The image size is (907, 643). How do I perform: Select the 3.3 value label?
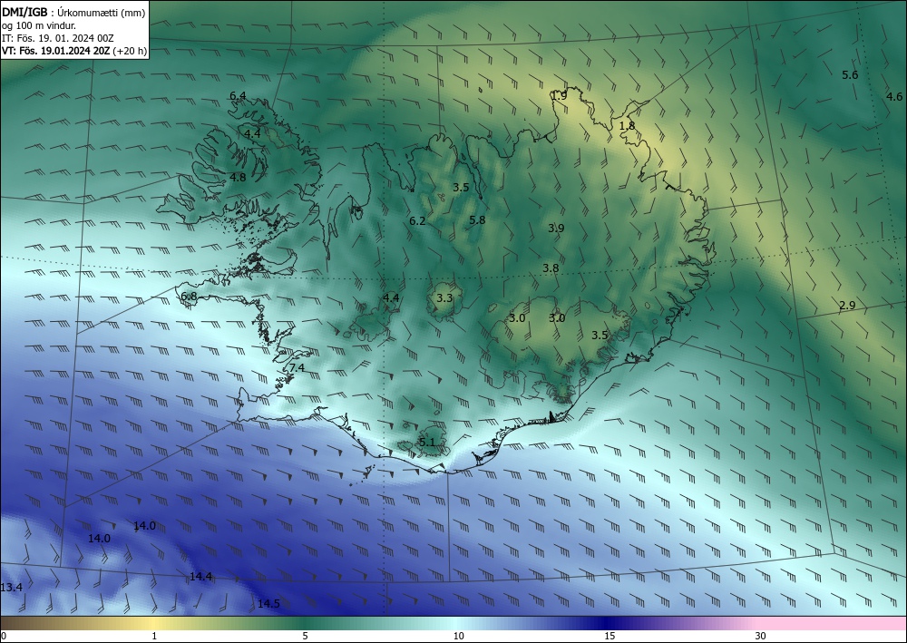click(444, 298)
